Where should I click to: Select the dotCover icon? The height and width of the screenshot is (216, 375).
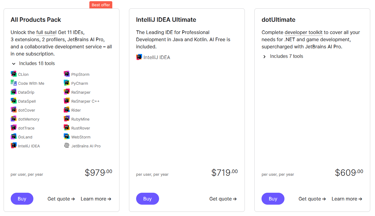pyautogui.click(x=13, y=110)
